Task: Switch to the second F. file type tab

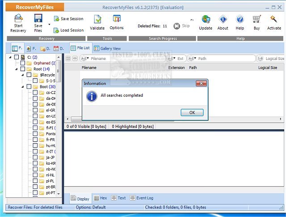Action: coord(31,49)
